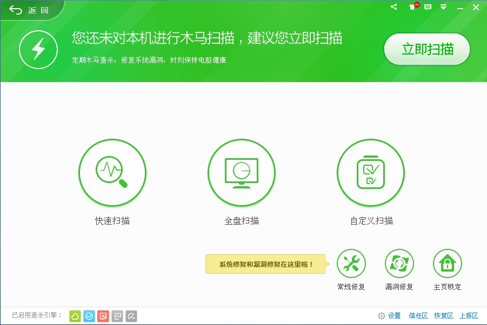Open the skin shirt icon with N badge
Screen dimensions: 487x325
pos(412,7)
